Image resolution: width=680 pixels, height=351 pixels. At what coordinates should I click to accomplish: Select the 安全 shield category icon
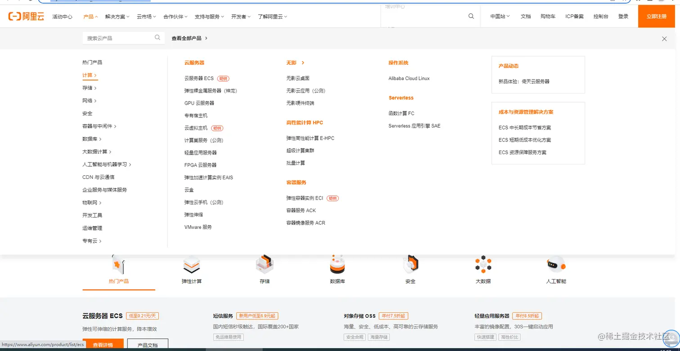(x=410, y=265)
